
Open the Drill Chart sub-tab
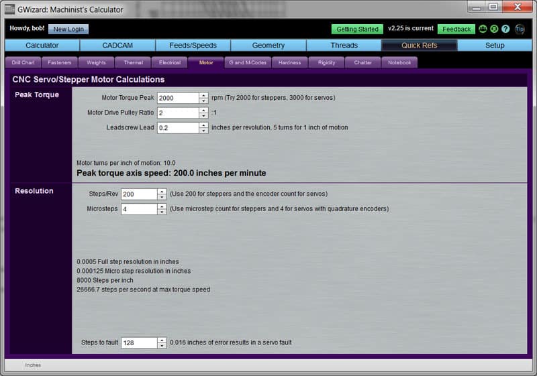tap(23, 62)
